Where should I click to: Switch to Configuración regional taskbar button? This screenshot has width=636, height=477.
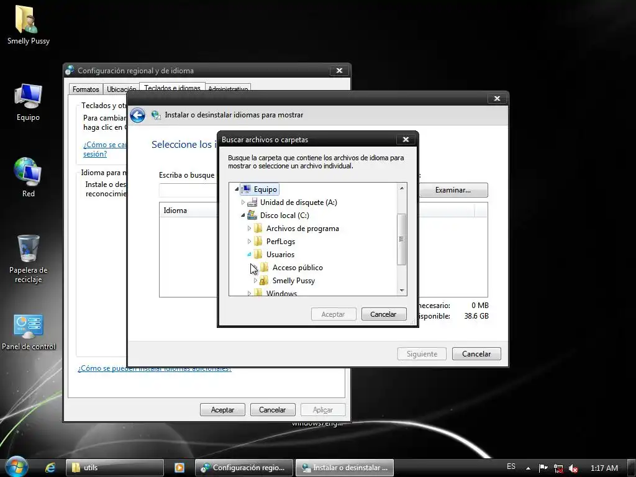[x=243, y=468]
